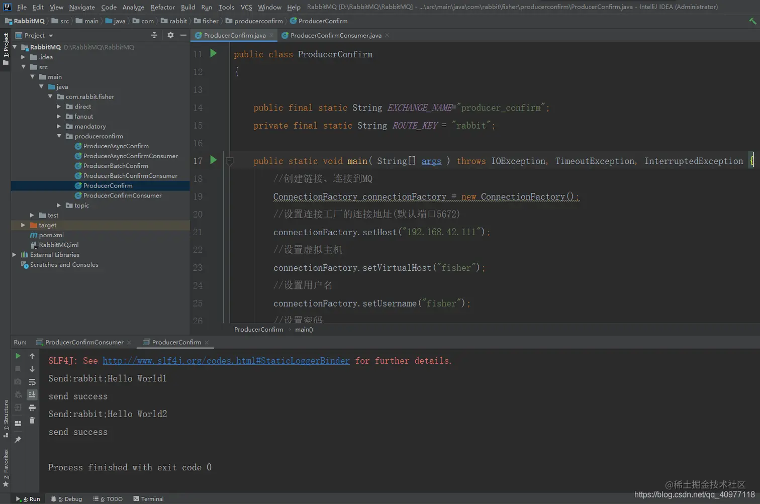
Task: Click the Collapse All icon in Project panel
Action: [x=154, y=35]
